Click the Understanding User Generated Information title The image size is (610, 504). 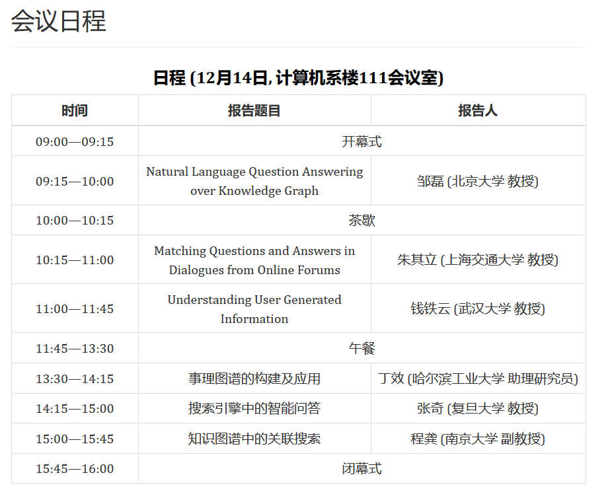[x=254, y=309]
